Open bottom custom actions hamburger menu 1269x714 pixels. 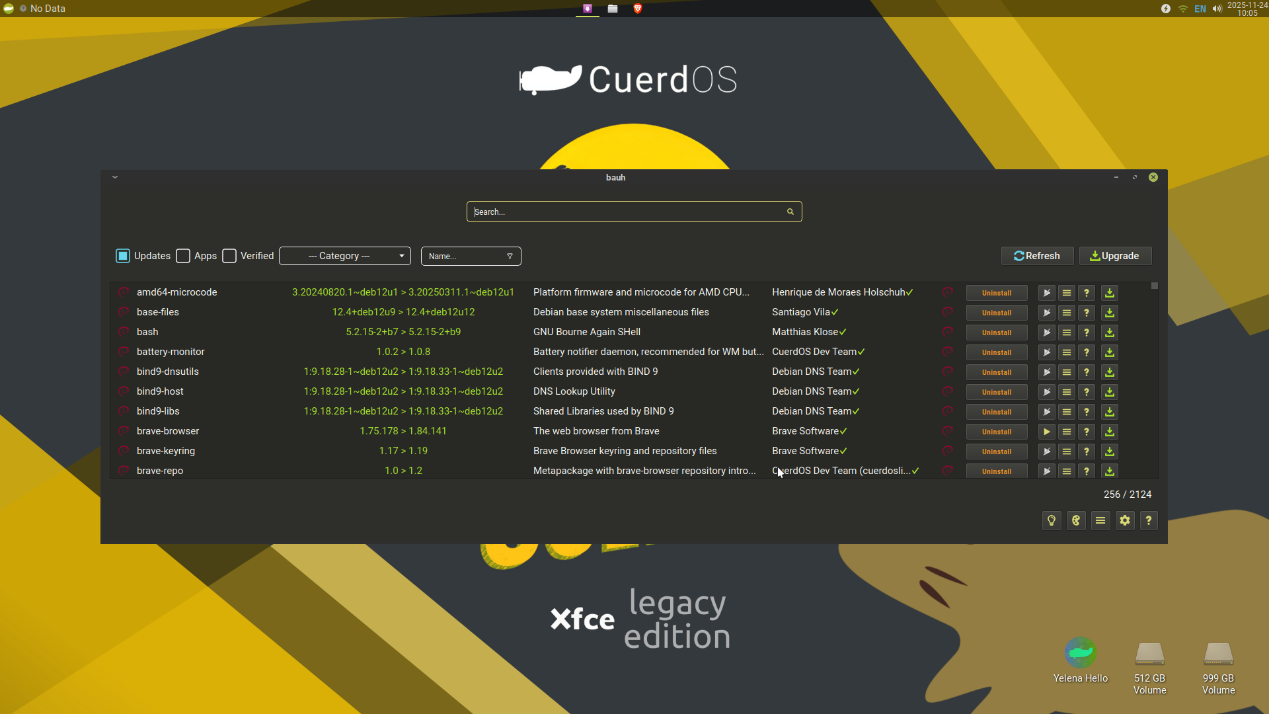point(1100,521)
